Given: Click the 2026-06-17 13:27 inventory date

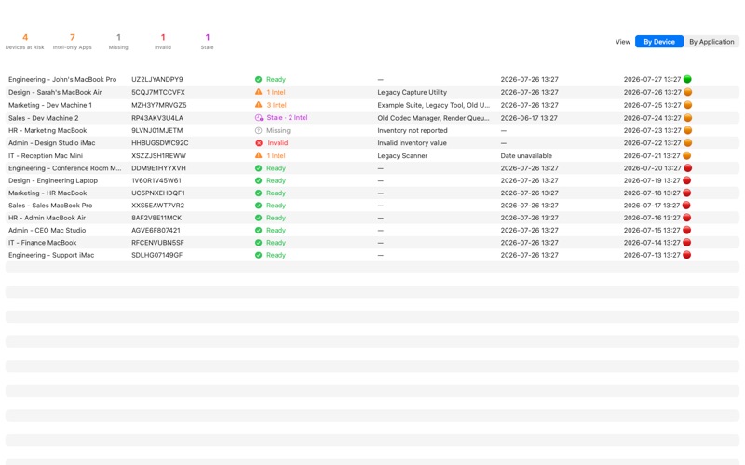Looking at the screenshot, I should (529, 118).
